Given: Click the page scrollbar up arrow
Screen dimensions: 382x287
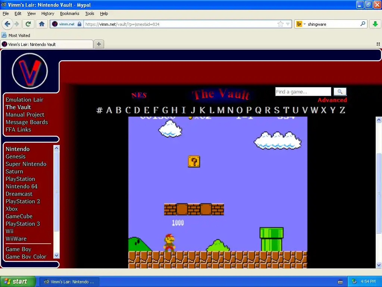Looking at the screenshot, I should (x=379, y=120).
